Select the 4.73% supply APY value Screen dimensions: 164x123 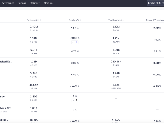75,51
